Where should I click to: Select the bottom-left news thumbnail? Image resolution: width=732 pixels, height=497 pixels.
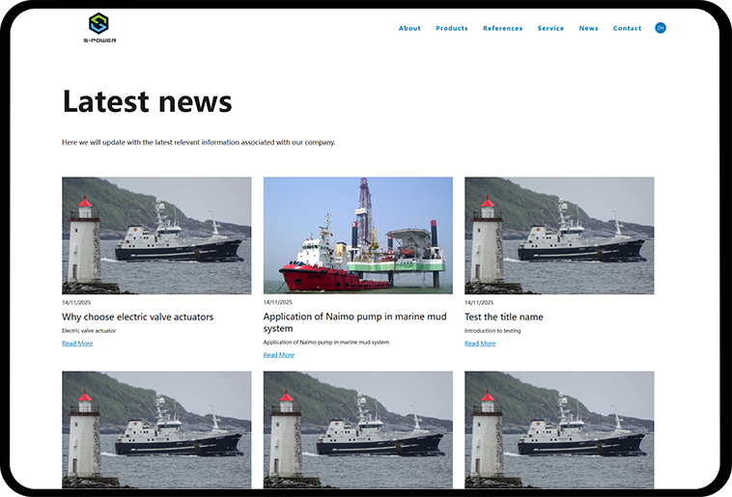pyautogui.click(x=156, y=429)
